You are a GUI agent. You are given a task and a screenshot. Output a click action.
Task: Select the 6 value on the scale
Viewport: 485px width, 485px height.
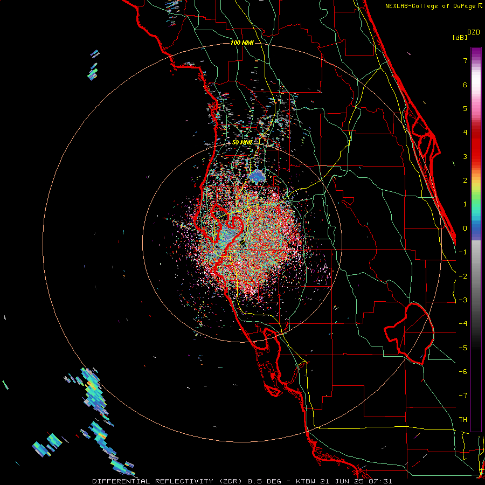[465, 85]
